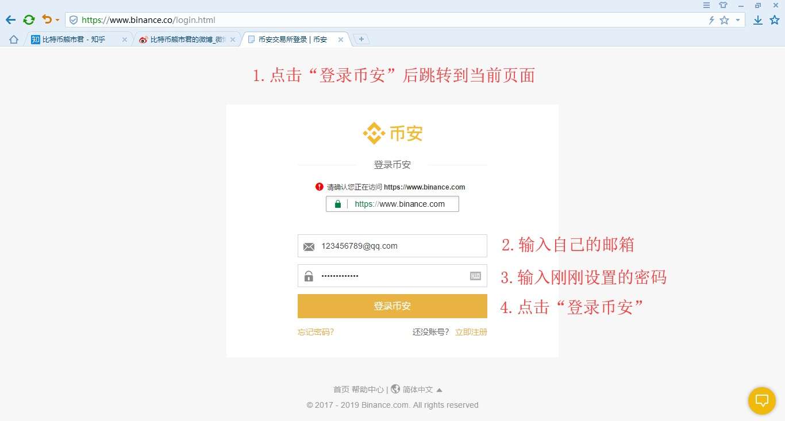Click the 登录币安 heading text
The image size is (785, 421).
(x=392, y=165)
